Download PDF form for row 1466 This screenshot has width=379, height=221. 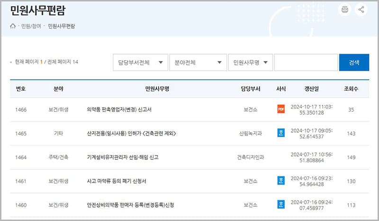281,110
